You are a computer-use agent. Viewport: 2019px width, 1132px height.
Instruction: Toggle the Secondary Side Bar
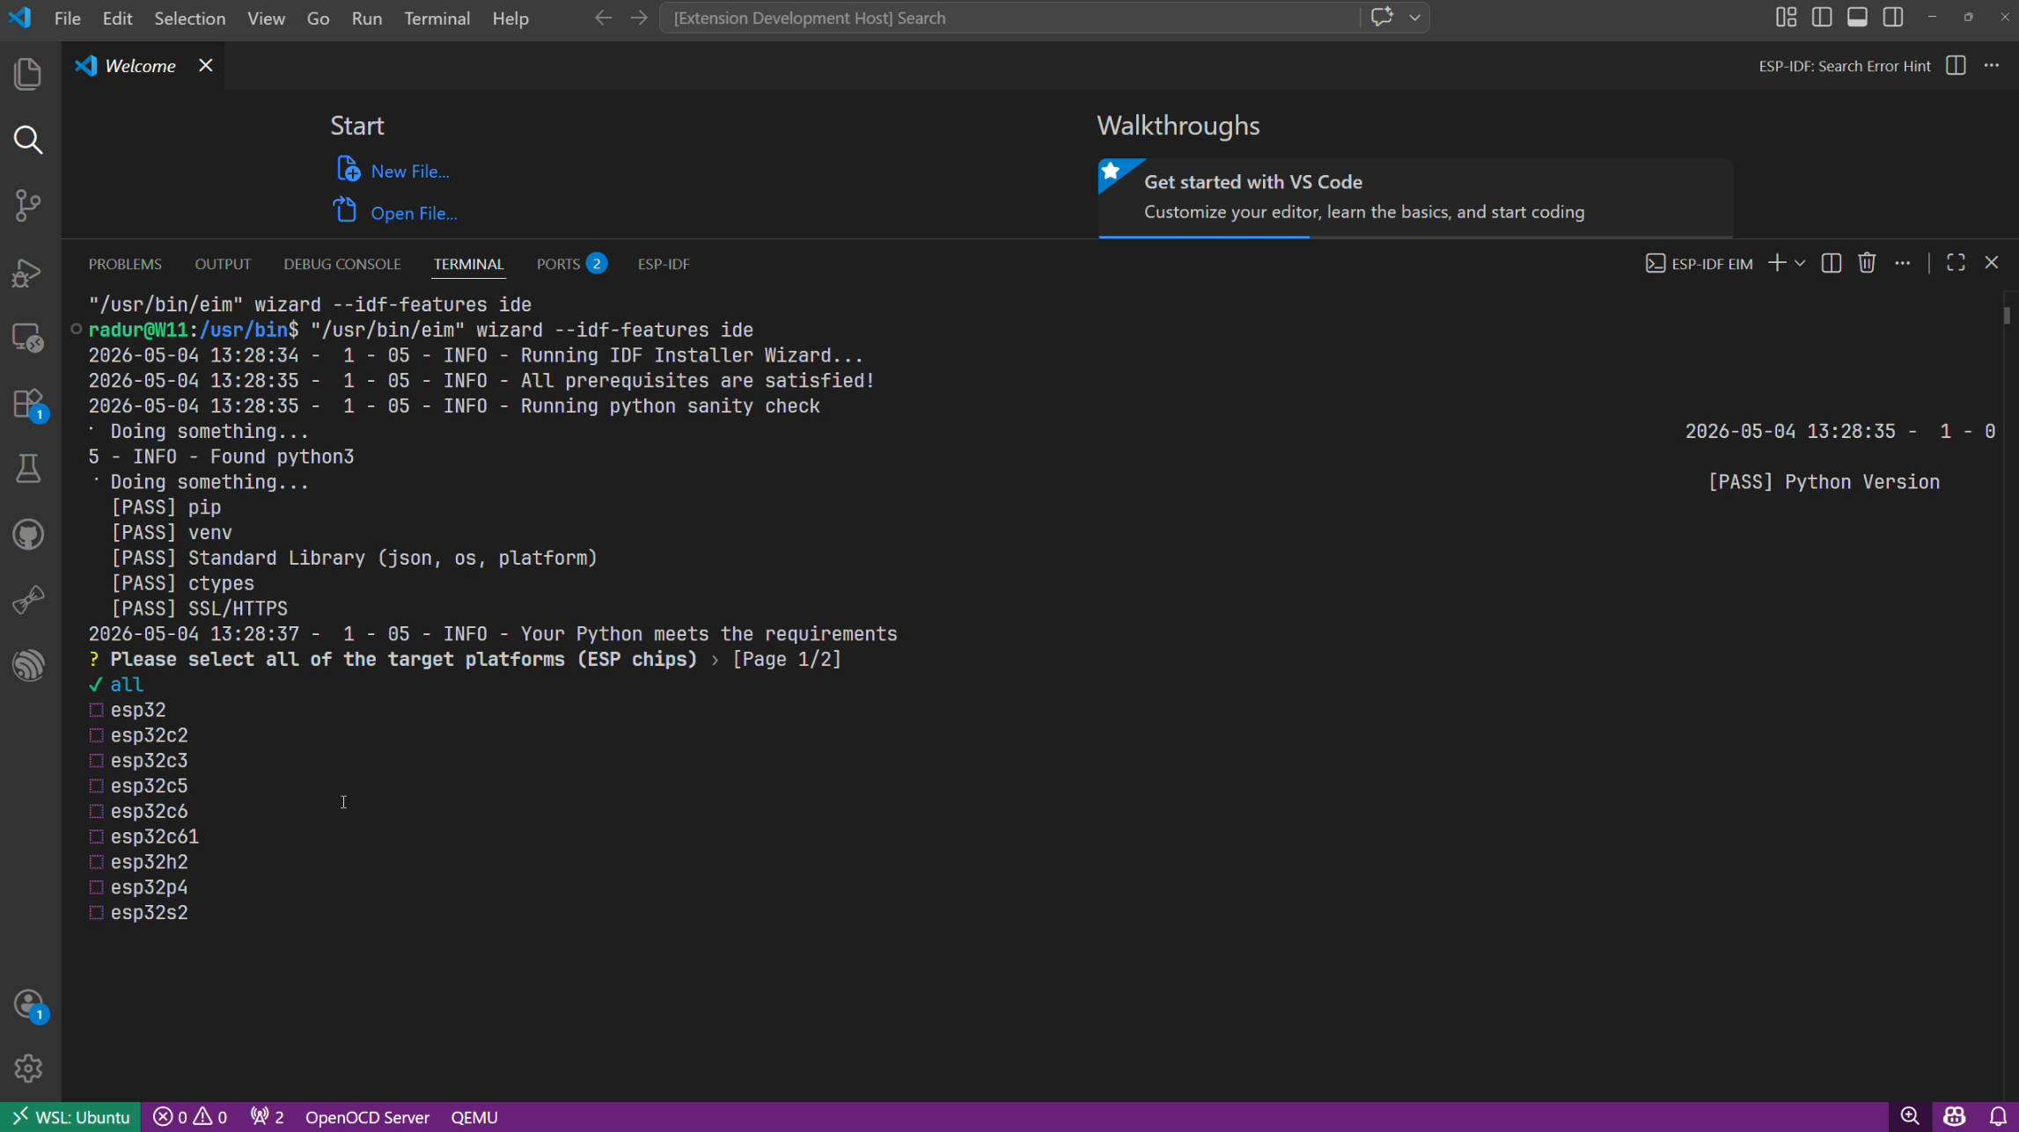click(1893, 18)
